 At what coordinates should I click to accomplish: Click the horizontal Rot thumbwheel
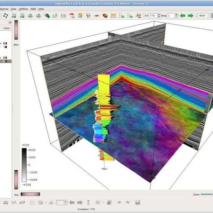(30, 194)
